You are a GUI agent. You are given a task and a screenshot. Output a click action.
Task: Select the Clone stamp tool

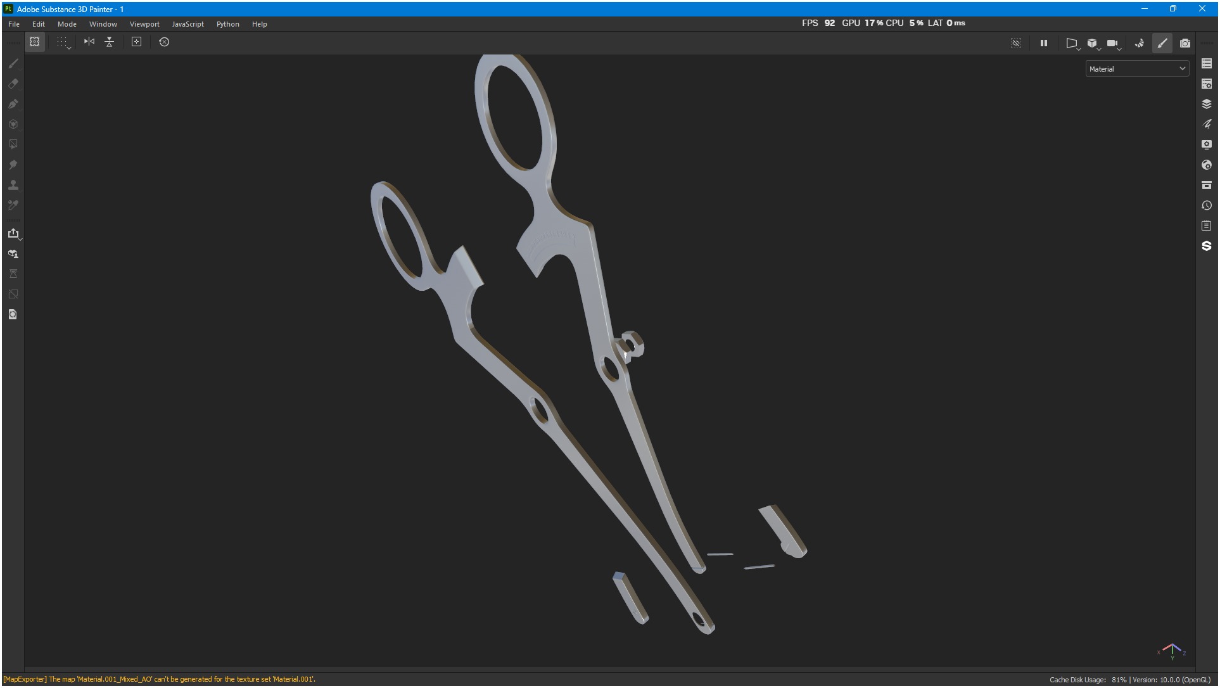pyautogui.click(x=13, y=185)
